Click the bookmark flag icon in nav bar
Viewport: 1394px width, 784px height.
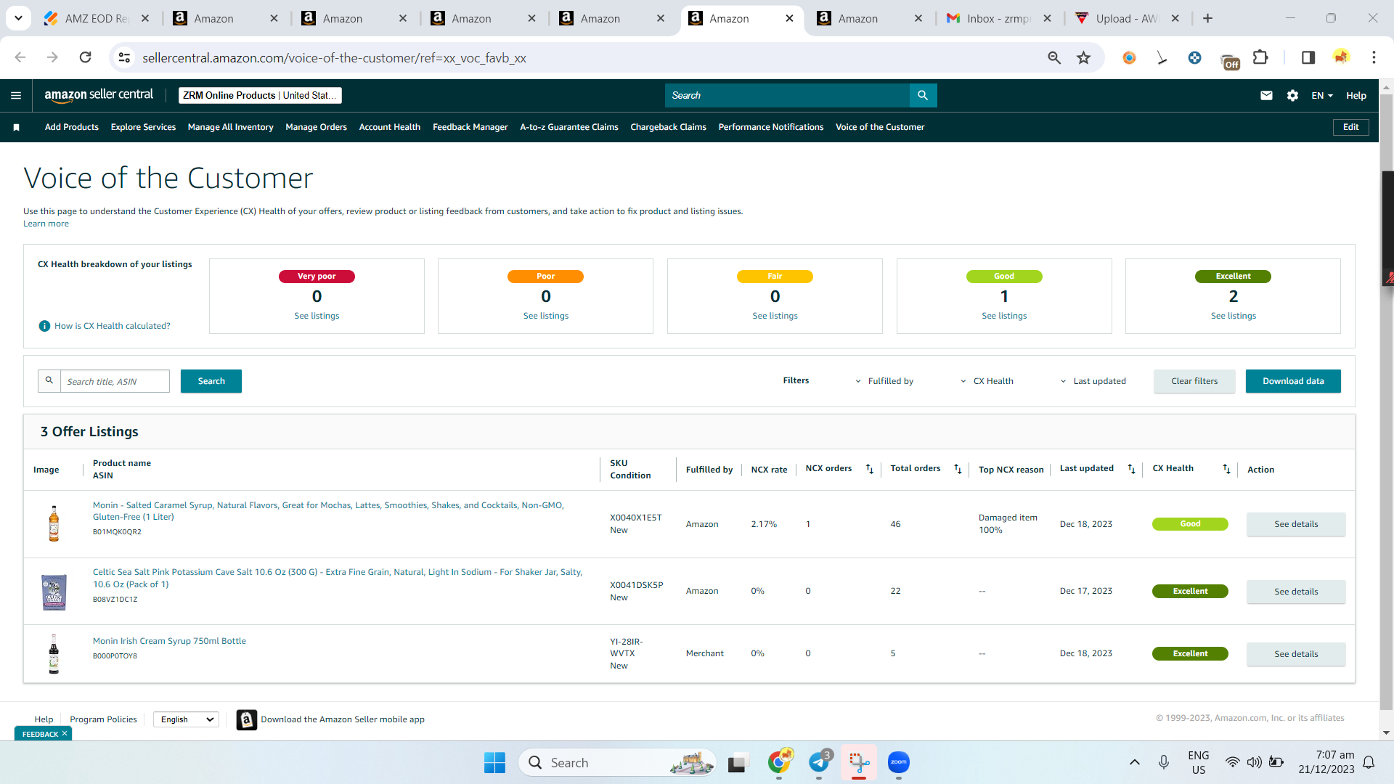pos(16,127)
